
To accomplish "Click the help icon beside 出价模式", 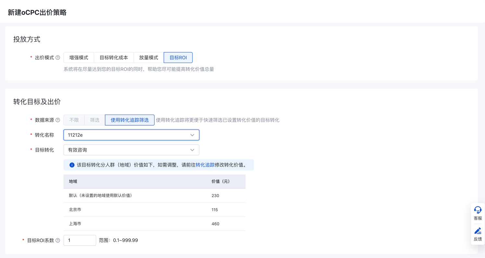I will [x=58, y=58].
